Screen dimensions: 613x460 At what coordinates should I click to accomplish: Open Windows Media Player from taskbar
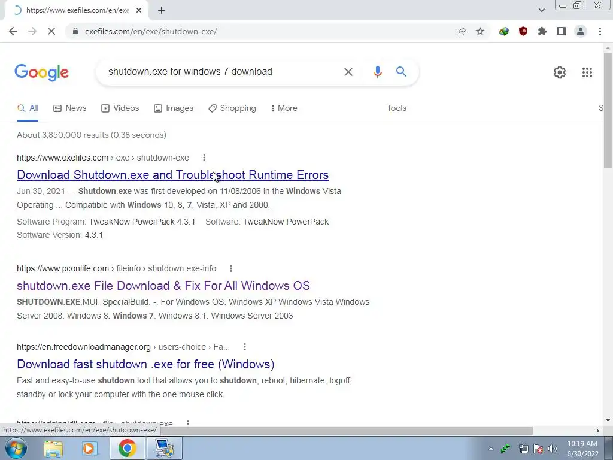coord(90,449)
